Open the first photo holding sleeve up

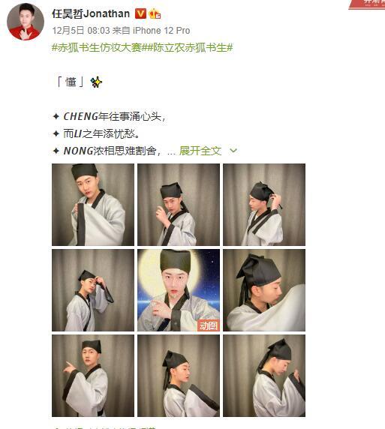(93, 205)
